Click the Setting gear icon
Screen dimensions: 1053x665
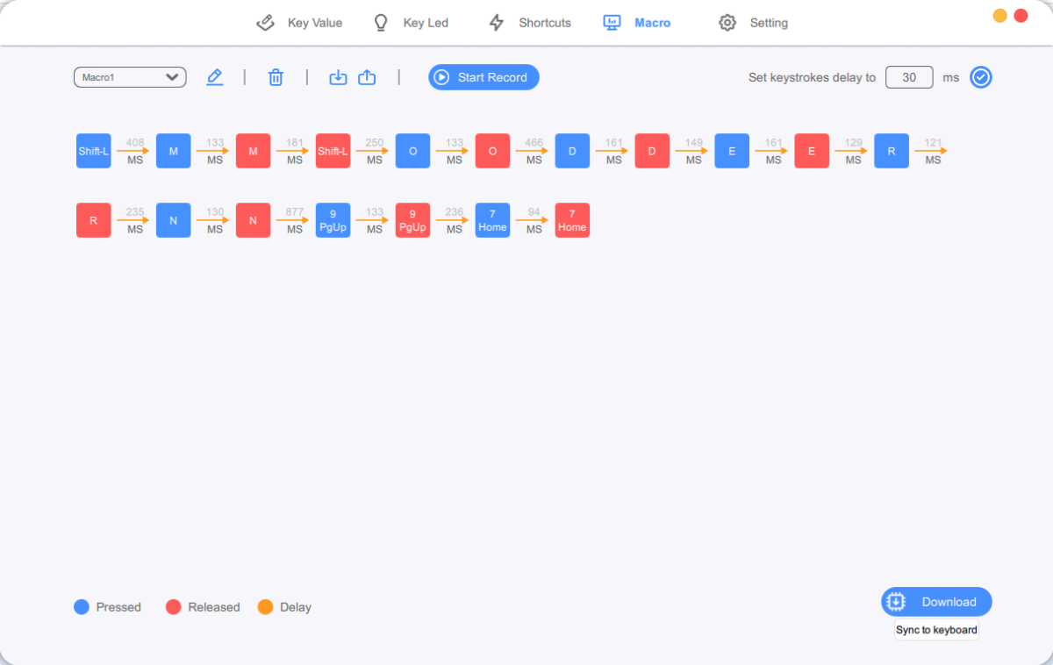[727, 23]
